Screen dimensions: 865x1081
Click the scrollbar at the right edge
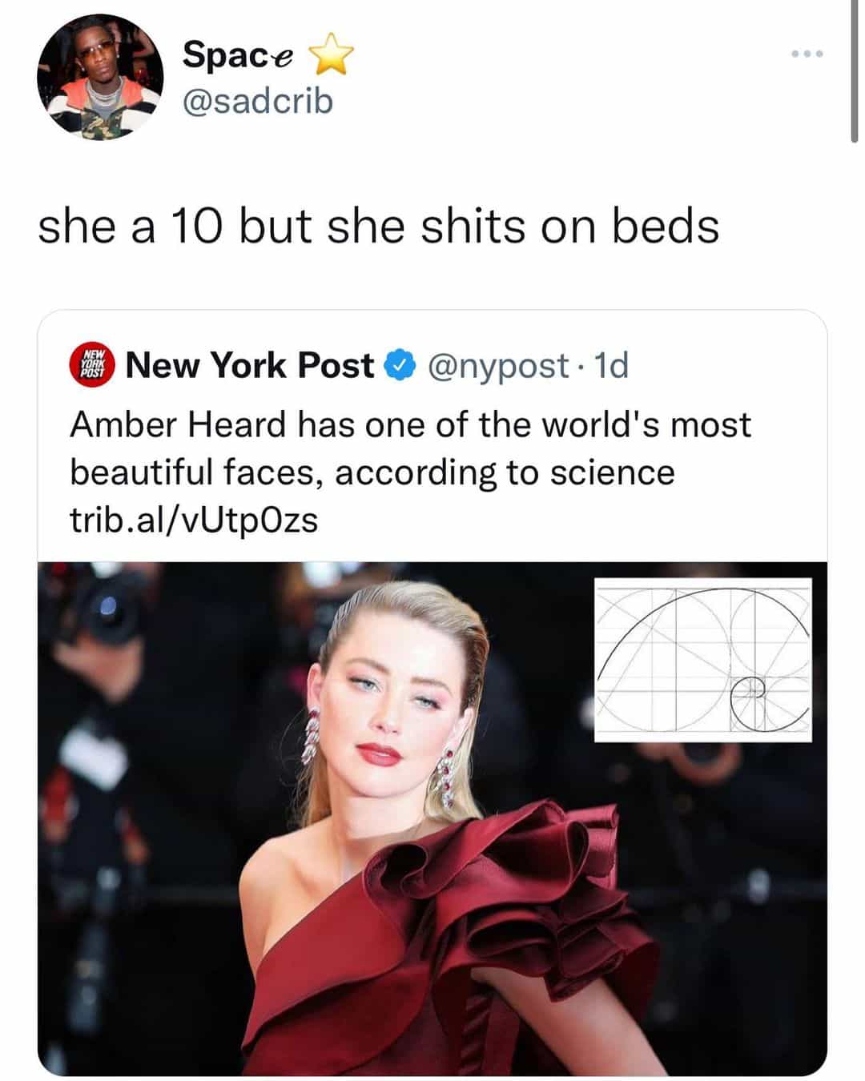[x=855, y=72]
